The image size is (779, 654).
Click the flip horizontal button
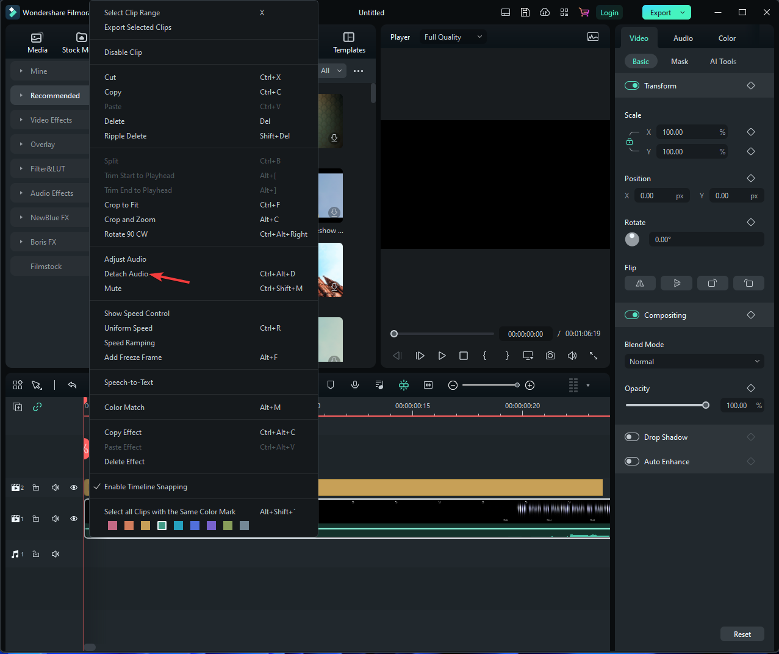(x=640, y=283)
